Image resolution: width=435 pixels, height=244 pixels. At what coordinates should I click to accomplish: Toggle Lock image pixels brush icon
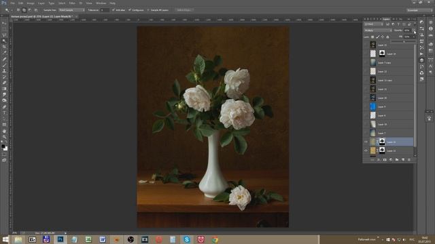point(378,37)
